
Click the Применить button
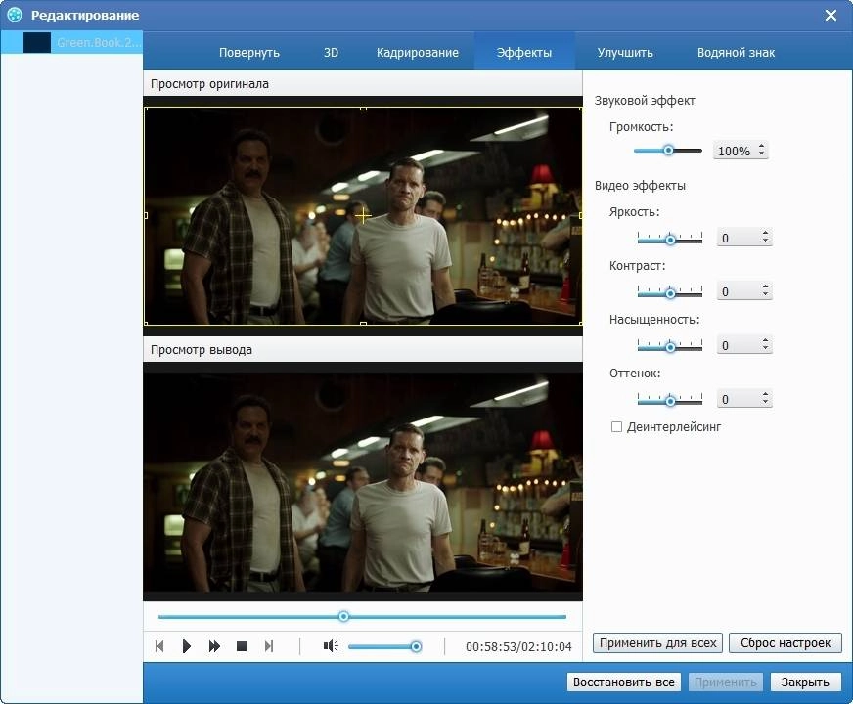click(x=725, y=682)
